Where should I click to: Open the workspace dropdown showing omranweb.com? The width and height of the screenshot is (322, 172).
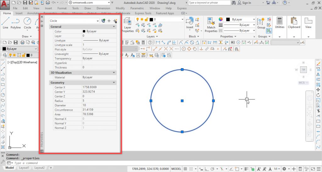tap(89, 3)
